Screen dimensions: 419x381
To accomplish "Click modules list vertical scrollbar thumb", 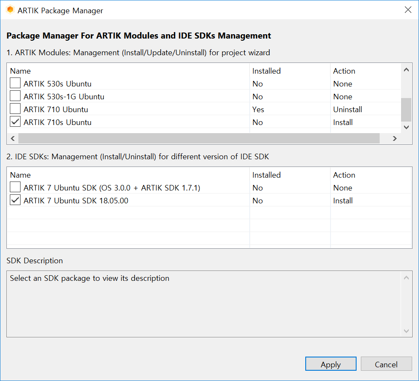I will (x=407, y=110).
